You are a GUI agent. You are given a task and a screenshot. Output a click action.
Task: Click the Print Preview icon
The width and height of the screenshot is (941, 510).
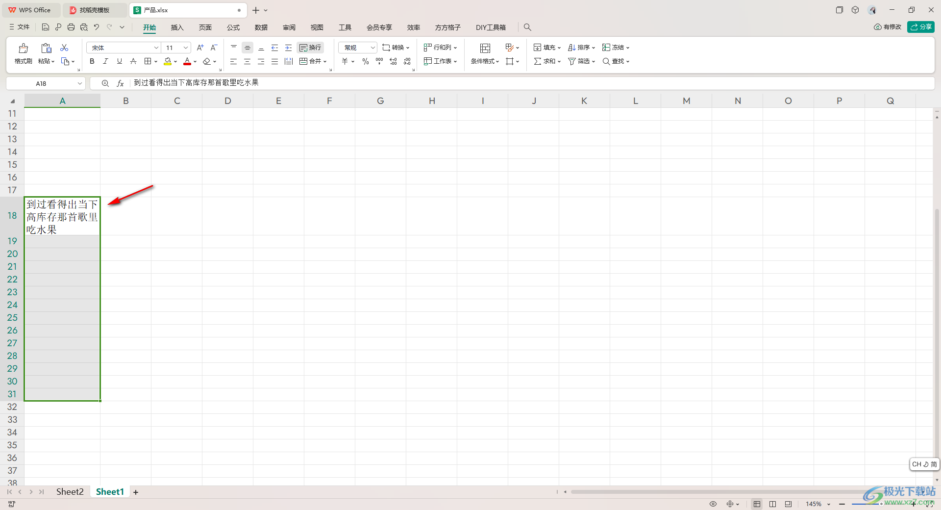(84, 27)
